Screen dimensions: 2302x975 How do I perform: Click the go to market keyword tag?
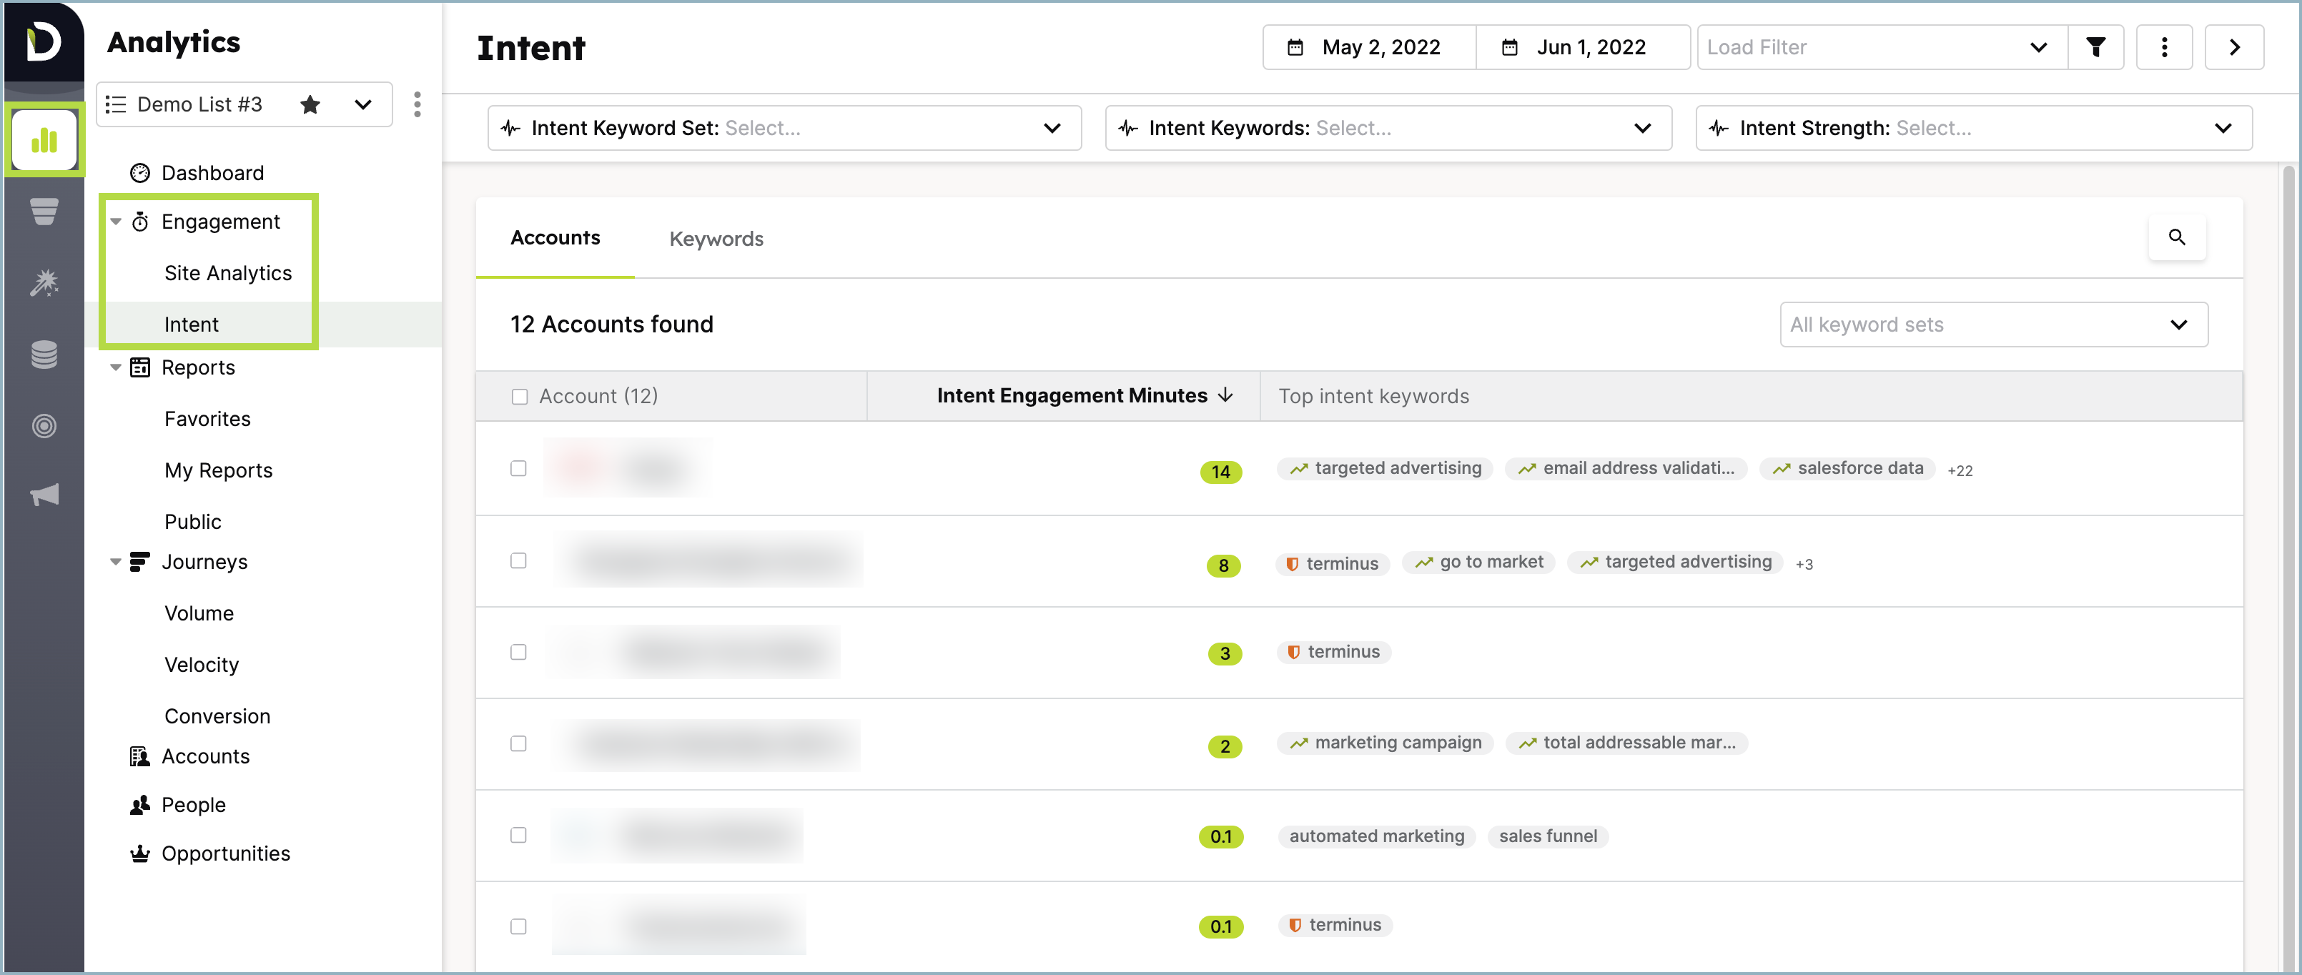pyautogui.click(x=1478, y=562)
